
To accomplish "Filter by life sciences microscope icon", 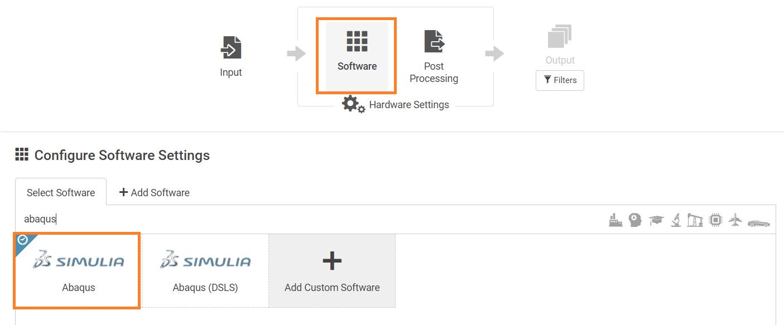I will click(x=675, y=220).
